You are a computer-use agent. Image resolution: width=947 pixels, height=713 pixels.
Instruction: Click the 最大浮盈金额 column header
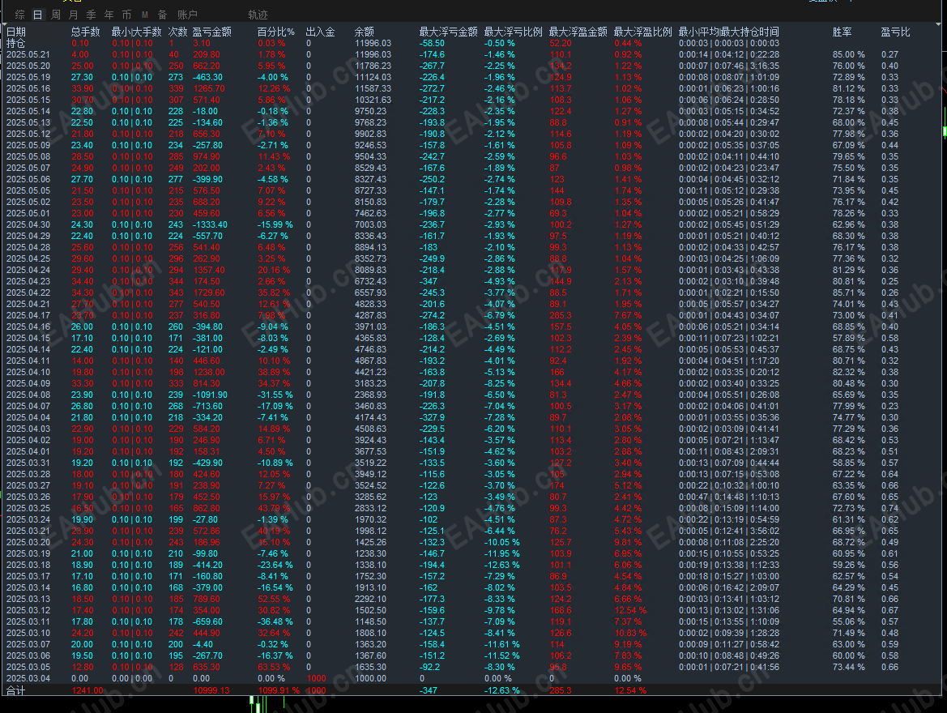coord(578,32)
